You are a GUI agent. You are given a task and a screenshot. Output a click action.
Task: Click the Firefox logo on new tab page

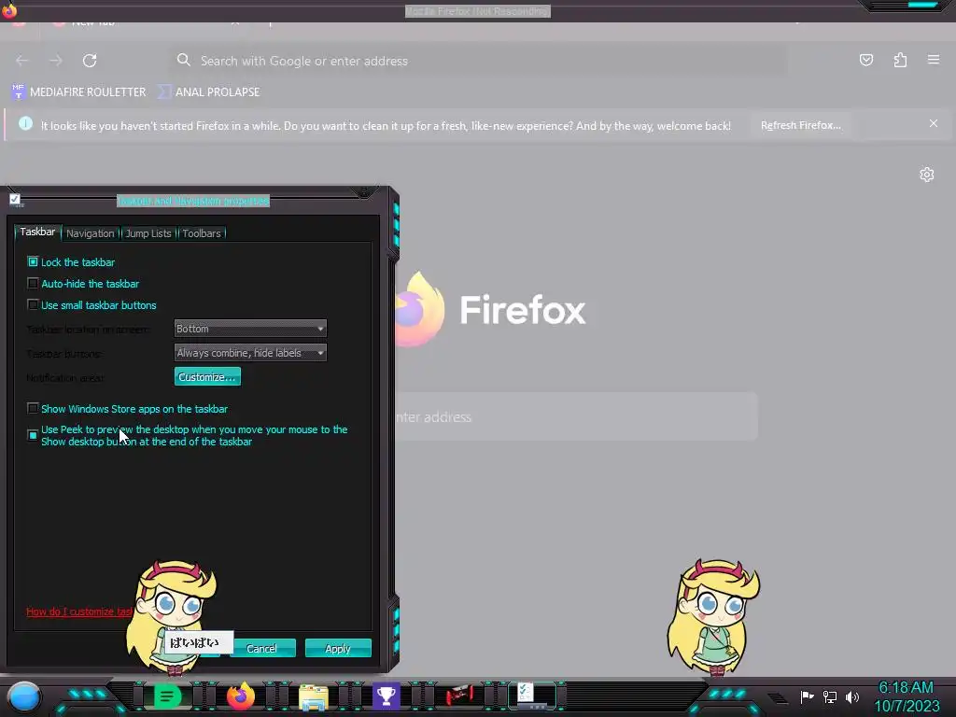(x=421, y=310)
